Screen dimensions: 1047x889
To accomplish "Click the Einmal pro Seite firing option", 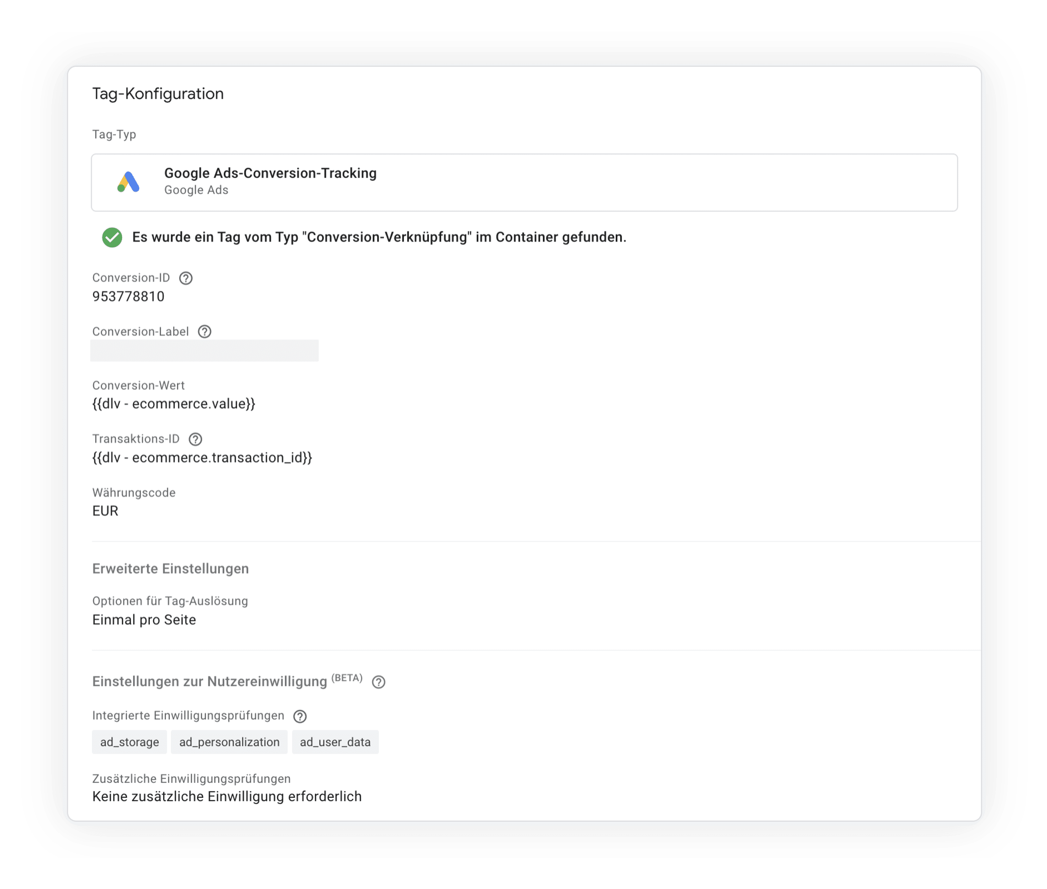I will [144, 620].
